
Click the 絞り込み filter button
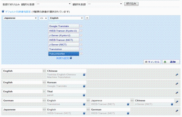131,4
